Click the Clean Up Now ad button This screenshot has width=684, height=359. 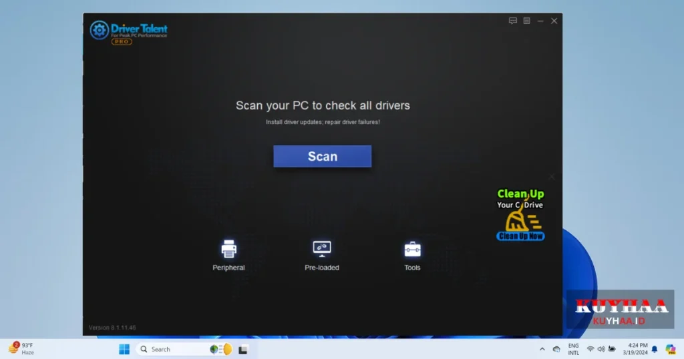tap(520, 236)
